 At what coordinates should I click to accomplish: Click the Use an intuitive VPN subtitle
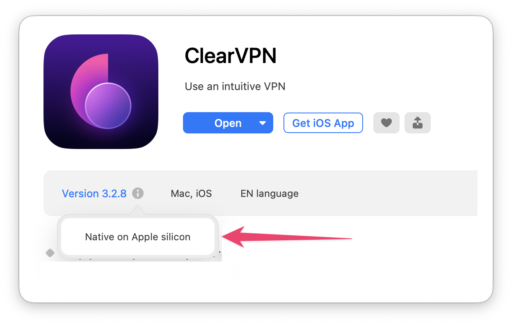pyautogui.click(x=235, y=86)
